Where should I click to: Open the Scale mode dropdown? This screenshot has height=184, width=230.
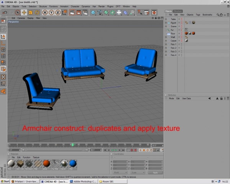(x=138, y=172)
